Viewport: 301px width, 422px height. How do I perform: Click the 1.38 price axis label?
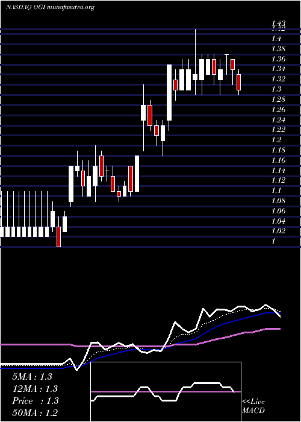(279, 49)
